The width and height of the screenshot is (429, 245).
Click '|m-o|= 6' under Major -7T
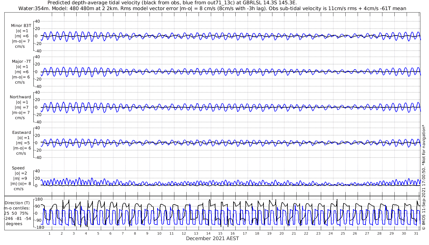click(x=21, y=77)
